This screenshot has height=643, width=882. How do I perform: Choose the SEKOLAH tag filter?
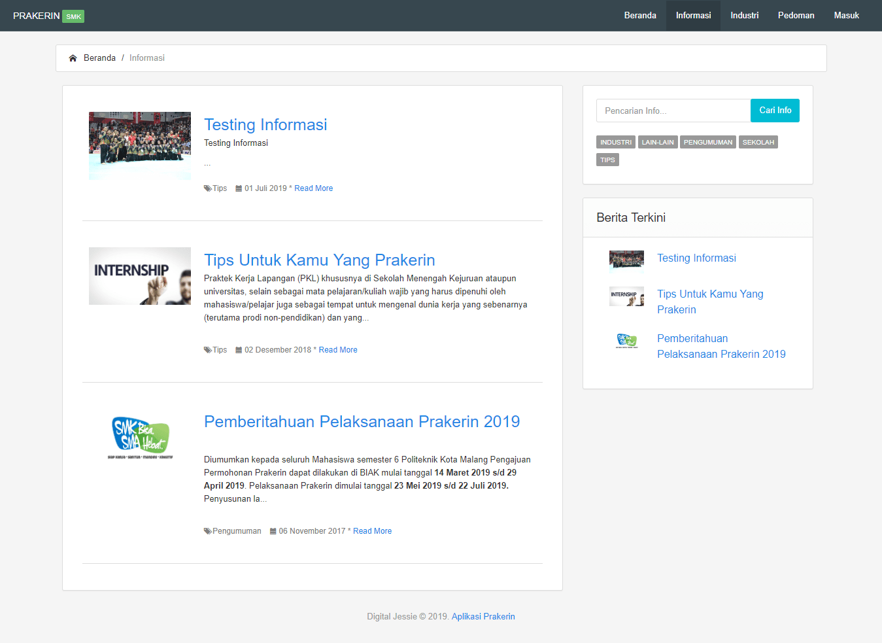758,142
